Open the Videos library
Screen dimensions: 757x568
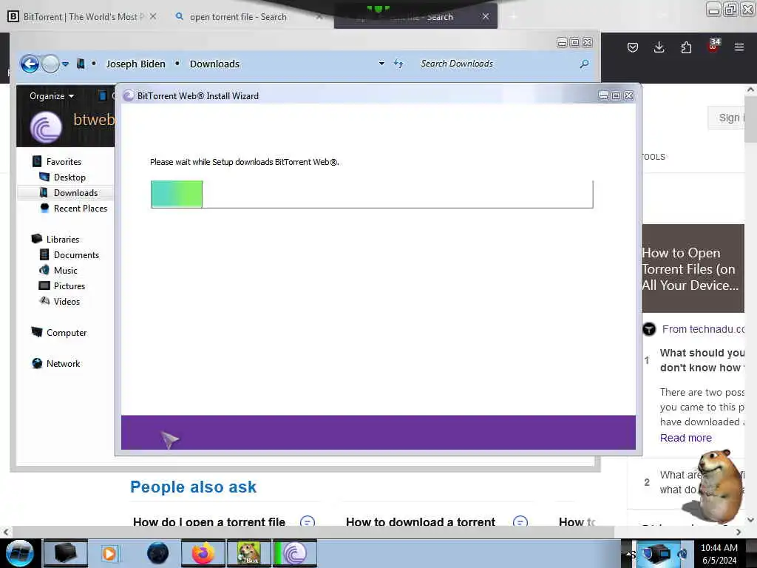pos(67,302)
